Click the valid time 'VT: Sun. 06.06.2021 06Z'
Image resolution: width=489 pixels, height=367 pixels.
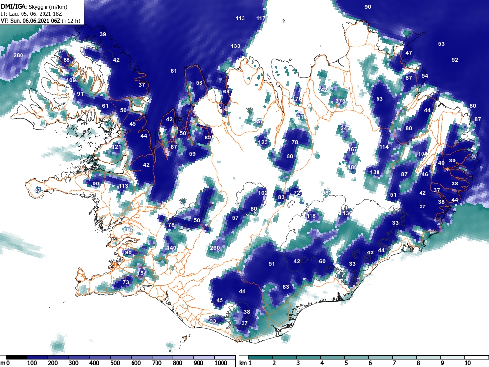(x=30, y=21)
